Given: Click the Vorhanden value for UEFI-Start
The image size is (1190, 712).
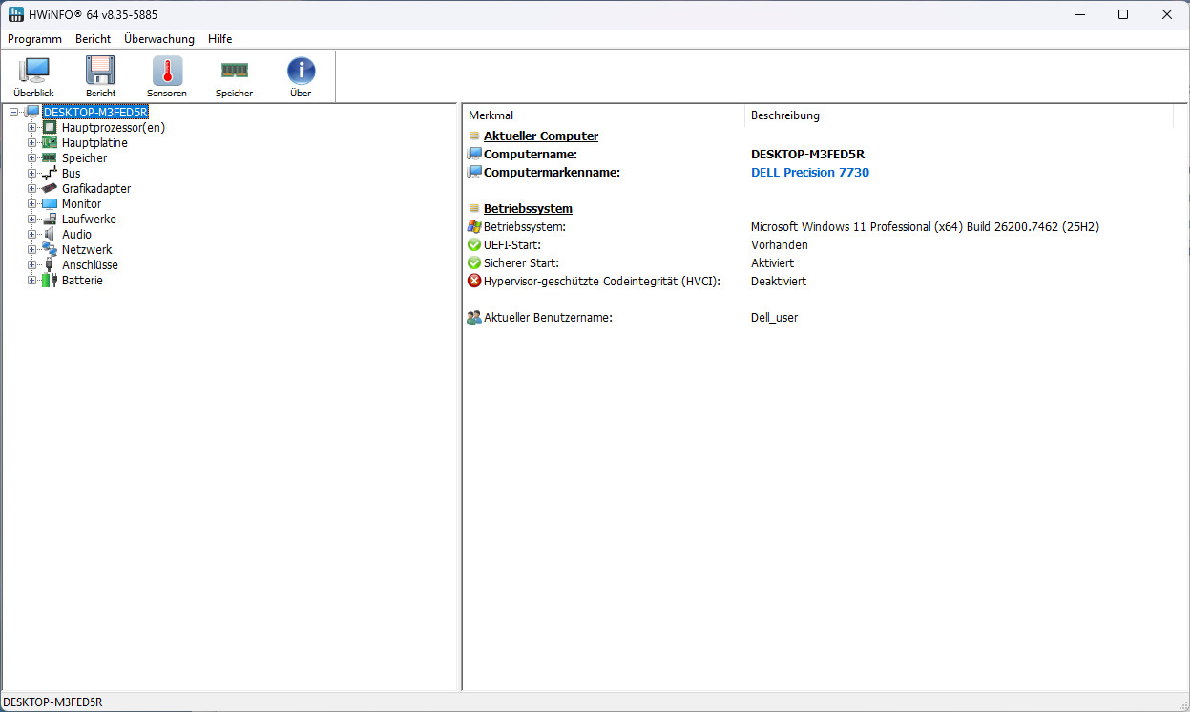Looking at the screenshot, I should point(780,245).
